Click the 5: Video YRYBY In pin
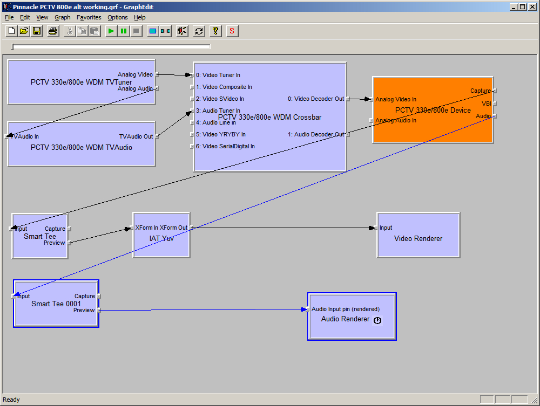The width and height of the screenshot is (540, 406). point(192,134)
